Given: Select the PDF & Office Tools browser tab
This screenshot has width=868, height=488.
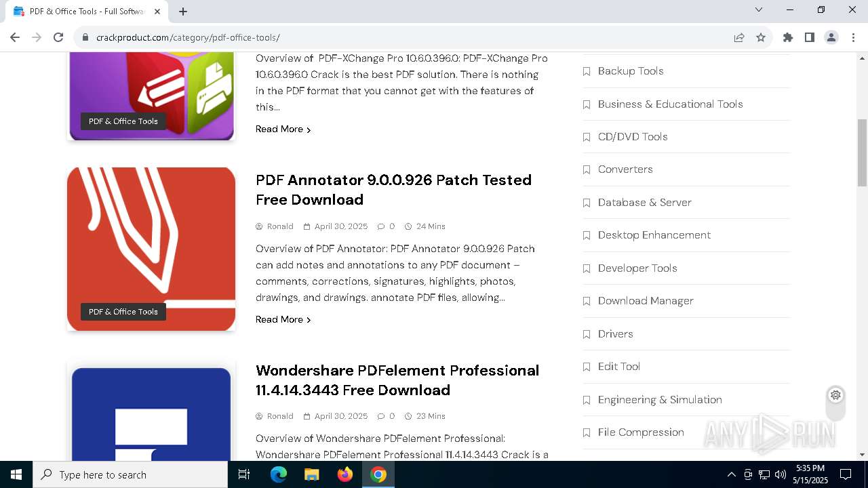Looking at the screenshot, I should coord(87,12).
